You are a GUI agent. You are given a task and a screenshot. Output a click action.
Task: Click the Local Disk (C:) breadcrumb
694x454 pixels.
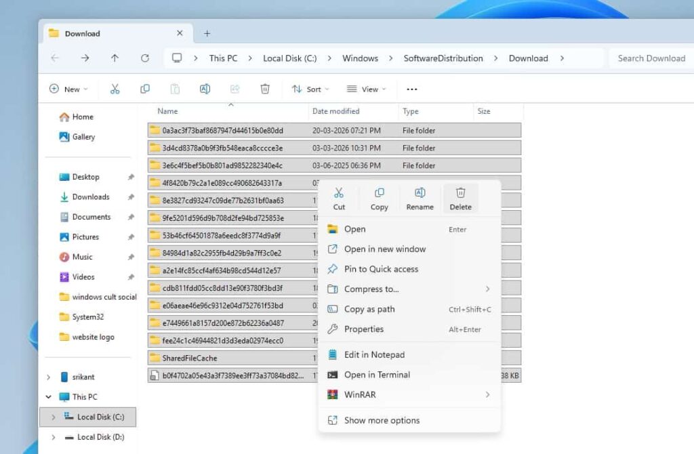pyautogui.click(x=290, y=58)
